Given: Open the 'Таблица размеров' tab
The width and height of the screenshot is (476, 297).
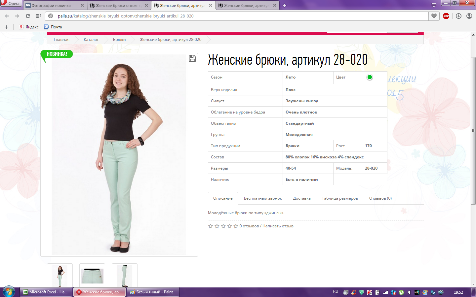Looking at the screenshot, I should [340, 198].
